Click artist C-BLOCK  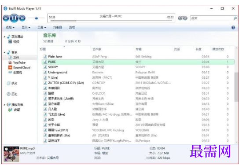coord(99,93)
